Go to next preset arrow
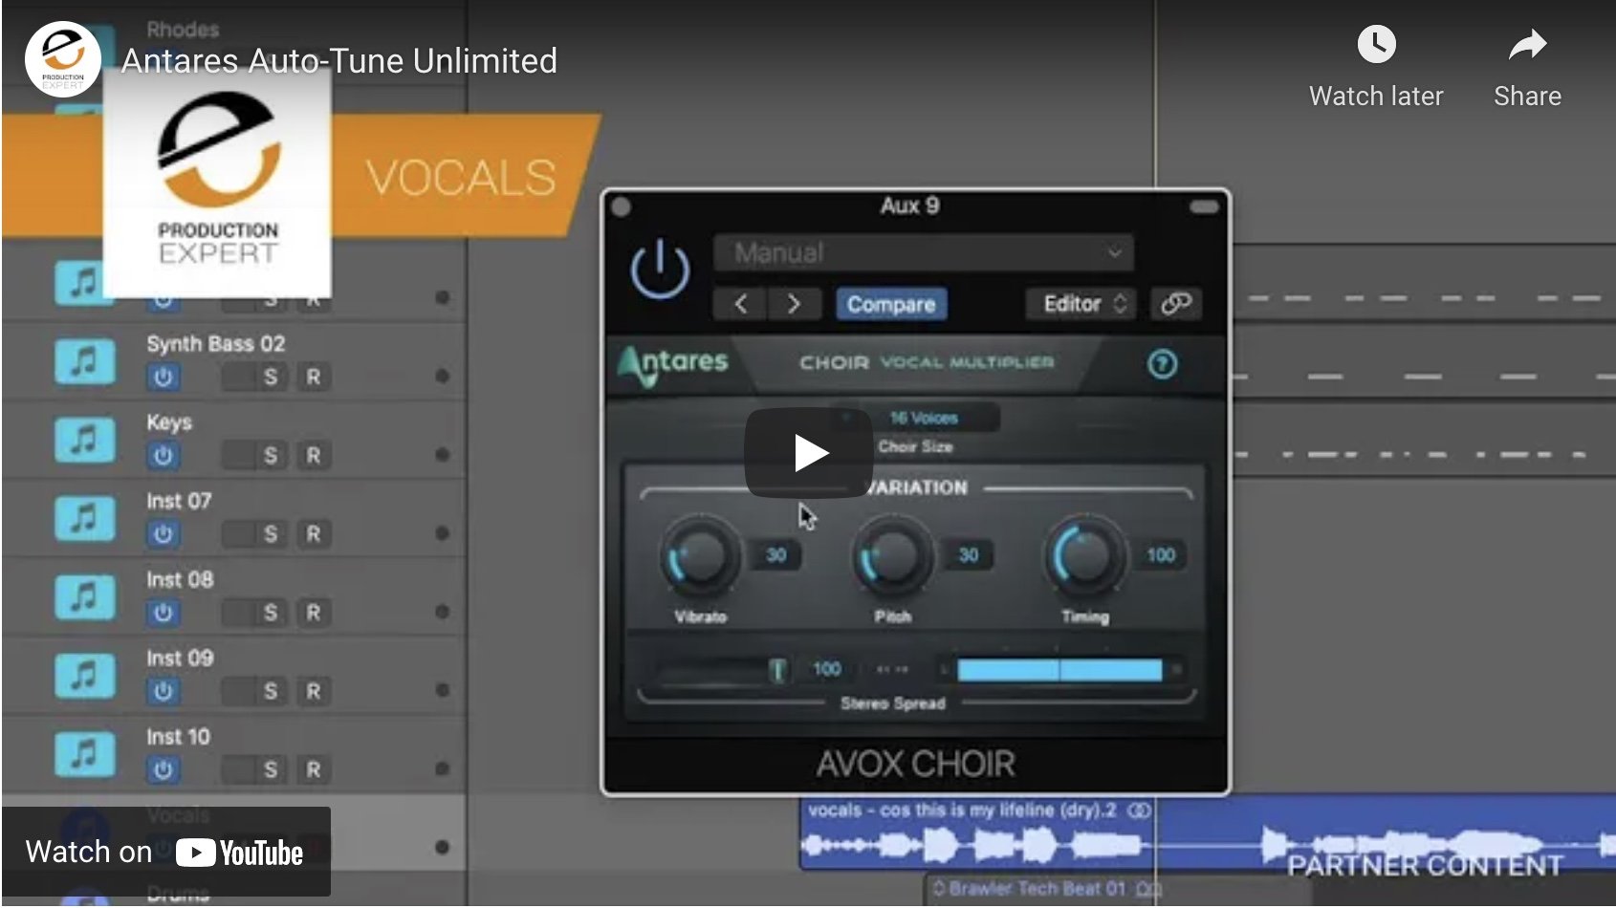Image resolution: width=1616 pixels, height=908 pixels. tap(794, 304)
